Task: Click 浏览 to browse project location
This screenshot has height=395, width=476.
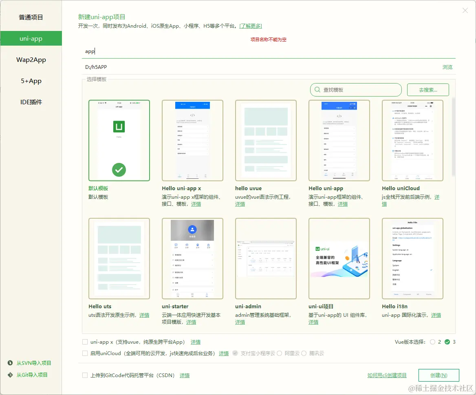Action: pos(447,67)
